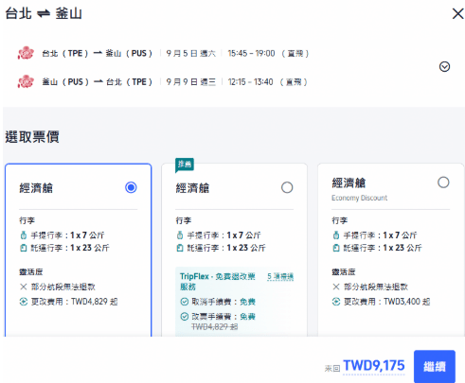The width and height of the screenshot is (465, 383).
Task: Click the TWD9,175 round-trip price breakdown
Action: coord(373,366)
